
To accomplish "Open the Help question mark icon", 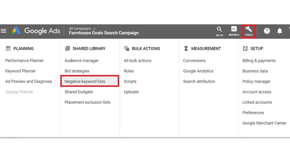I will 267,31.
